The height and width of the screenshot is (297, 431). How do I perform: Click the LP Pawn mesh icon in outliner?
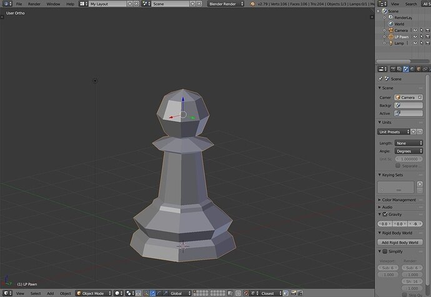[391, 37]
